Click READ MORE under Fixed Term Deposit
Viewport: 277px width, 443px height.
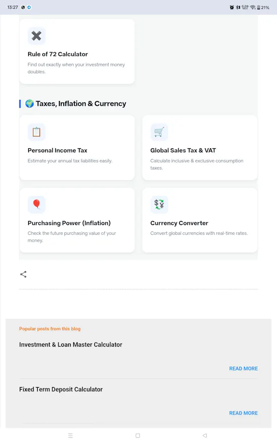click(x=243, y=413)
